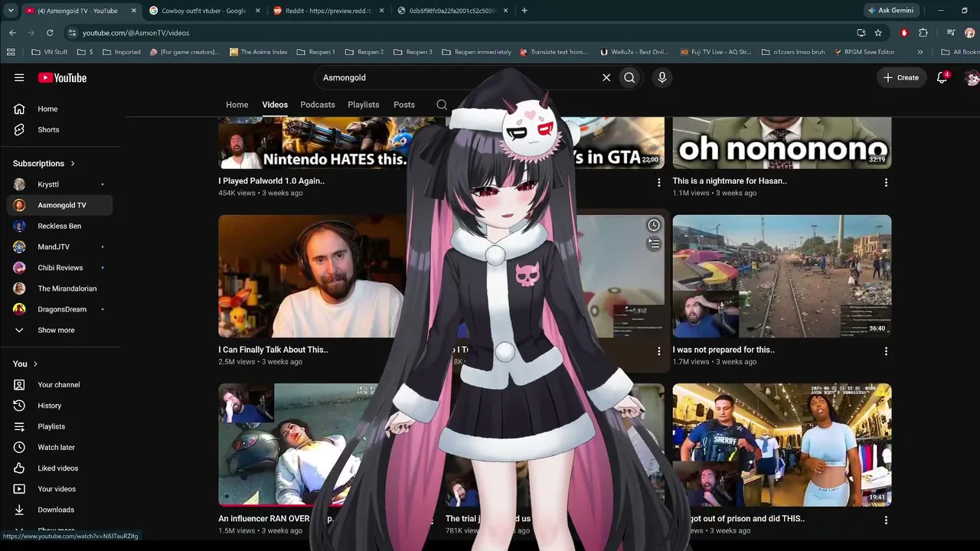This screenshot has height=551, width=980.
Task: Switch to the channel Home tab
Action: tap(237, 105)
